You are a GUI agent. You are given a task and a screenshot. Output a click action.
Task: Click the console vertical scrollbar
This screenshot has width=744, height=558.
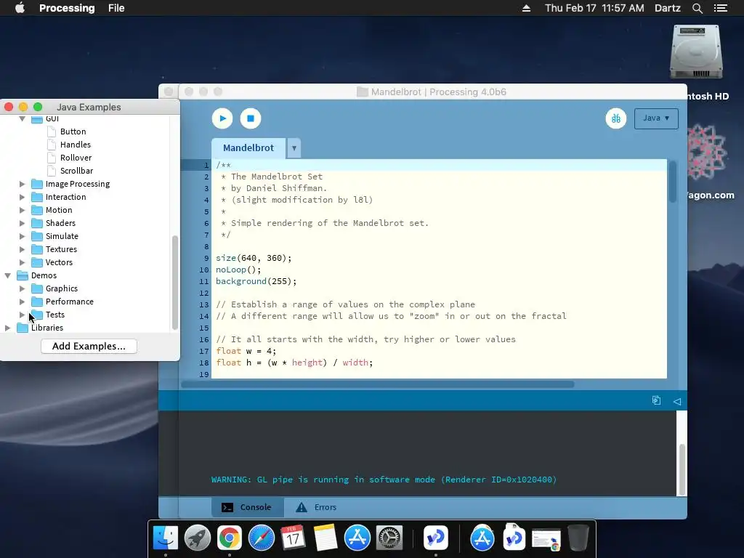(x=682, y=470)
